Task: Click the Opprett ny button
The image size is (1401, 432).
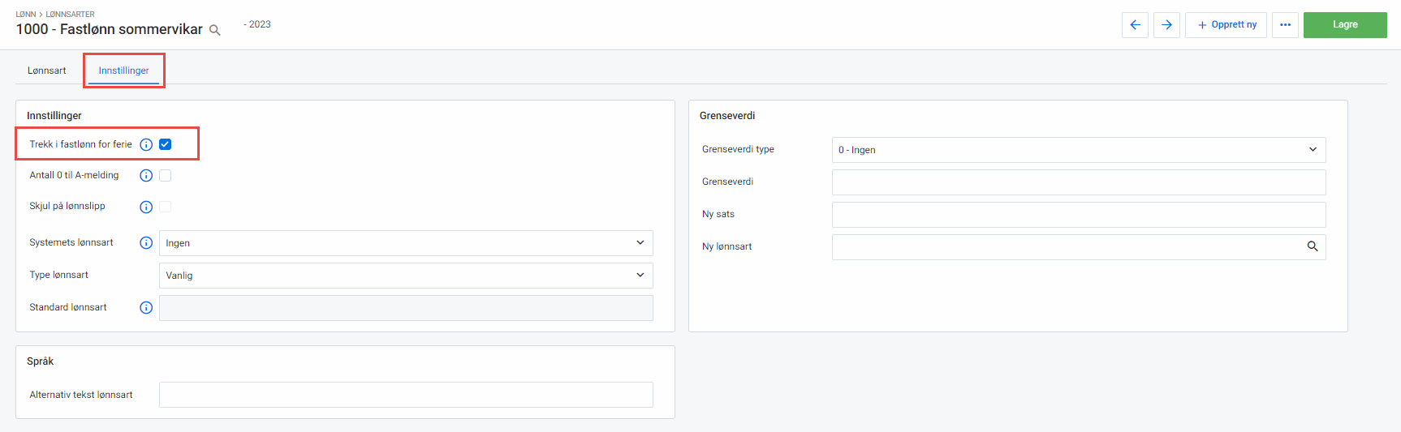Action: 1226,25
